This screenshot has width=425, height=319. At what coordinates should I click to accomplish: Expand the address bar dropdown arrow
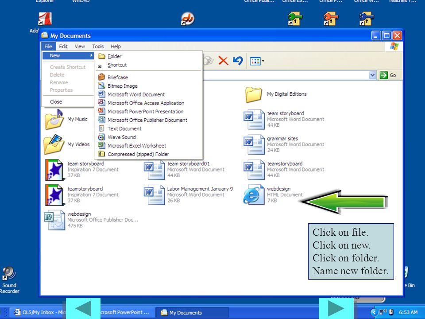pyautogui.click(x=373, y=75)
